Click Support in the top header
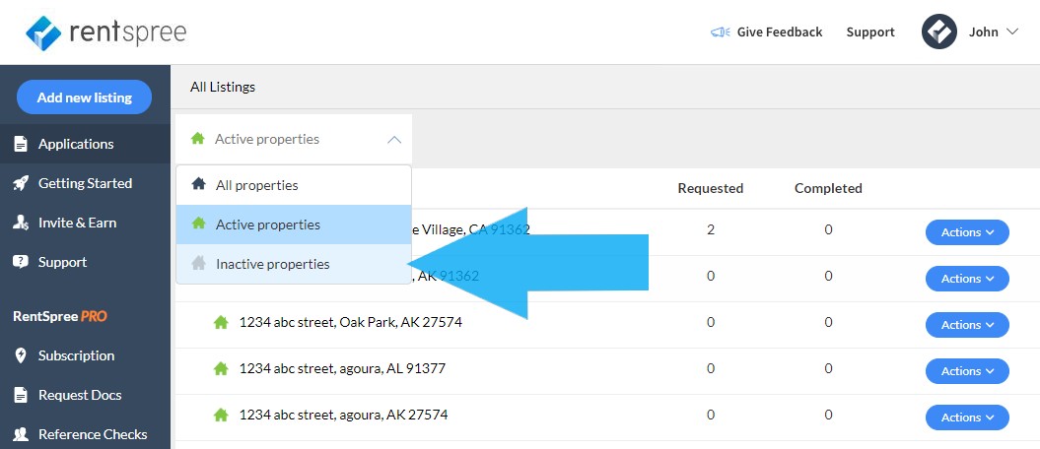 click(870, 32)
